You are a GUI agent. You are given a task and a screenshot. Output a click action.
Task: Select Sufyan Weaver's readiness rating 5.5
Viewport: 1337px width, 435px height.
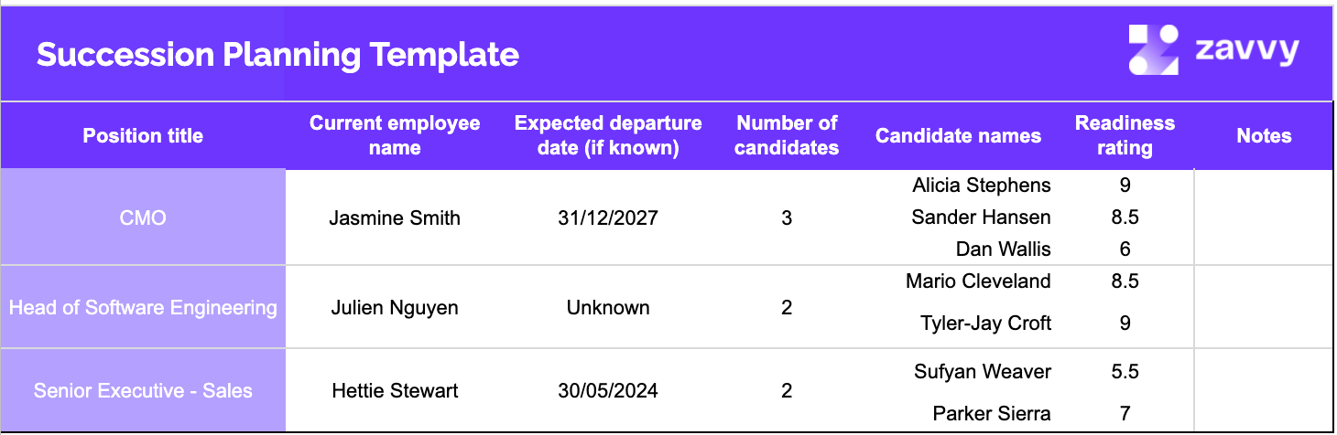(x=1125, y=371)
